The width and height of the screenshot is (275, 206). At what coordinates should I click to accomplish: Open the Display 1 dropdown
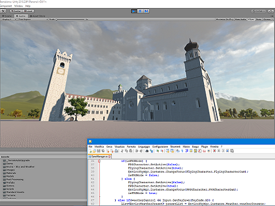coord(9,19)
